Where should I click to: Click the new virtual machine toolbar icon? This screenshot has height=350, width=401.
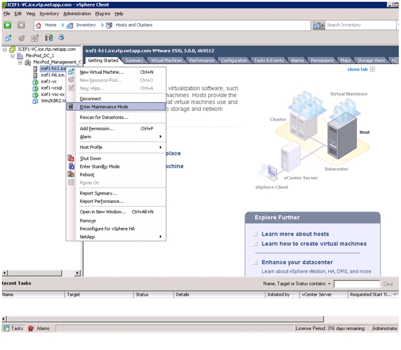[8, 38]
